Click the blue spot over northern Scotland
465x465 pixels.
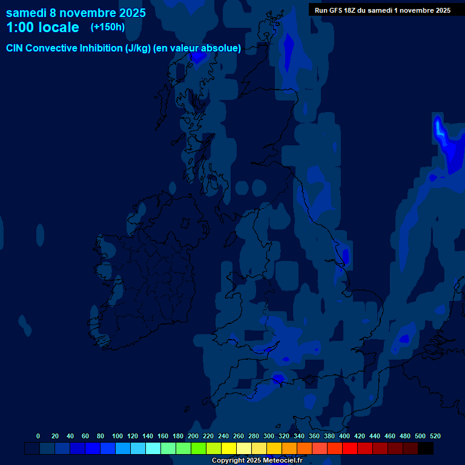197,56
